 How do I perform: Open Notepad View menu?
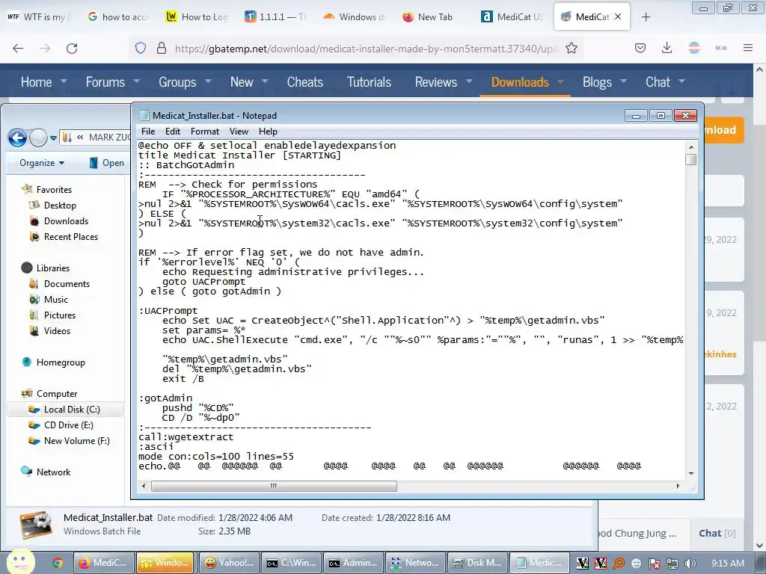[x=239, y=132]
